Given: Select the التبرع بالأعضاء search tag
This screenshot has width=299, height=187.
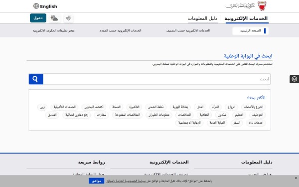Looking at the screenshot, I should tap(254, 107).
